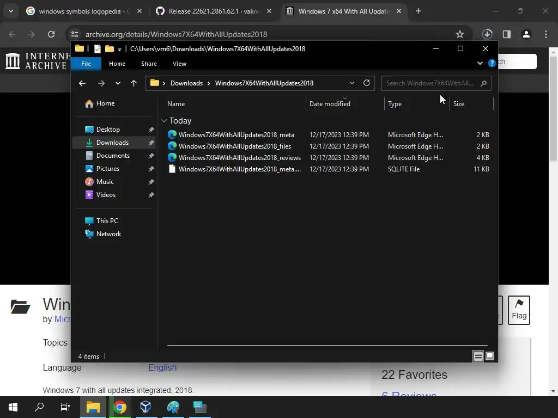Screen dimensions: 558x418
Task: Expand the Explorer ribbon with chevron
Action: [480, 63]
